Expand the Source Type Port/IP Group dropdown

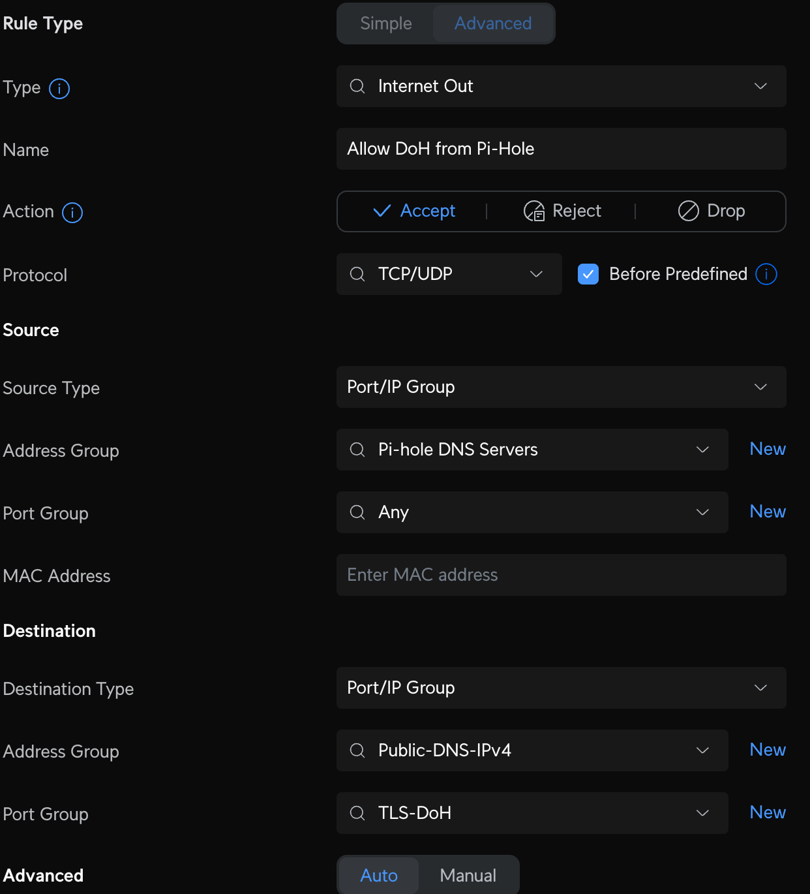[561, 387]
